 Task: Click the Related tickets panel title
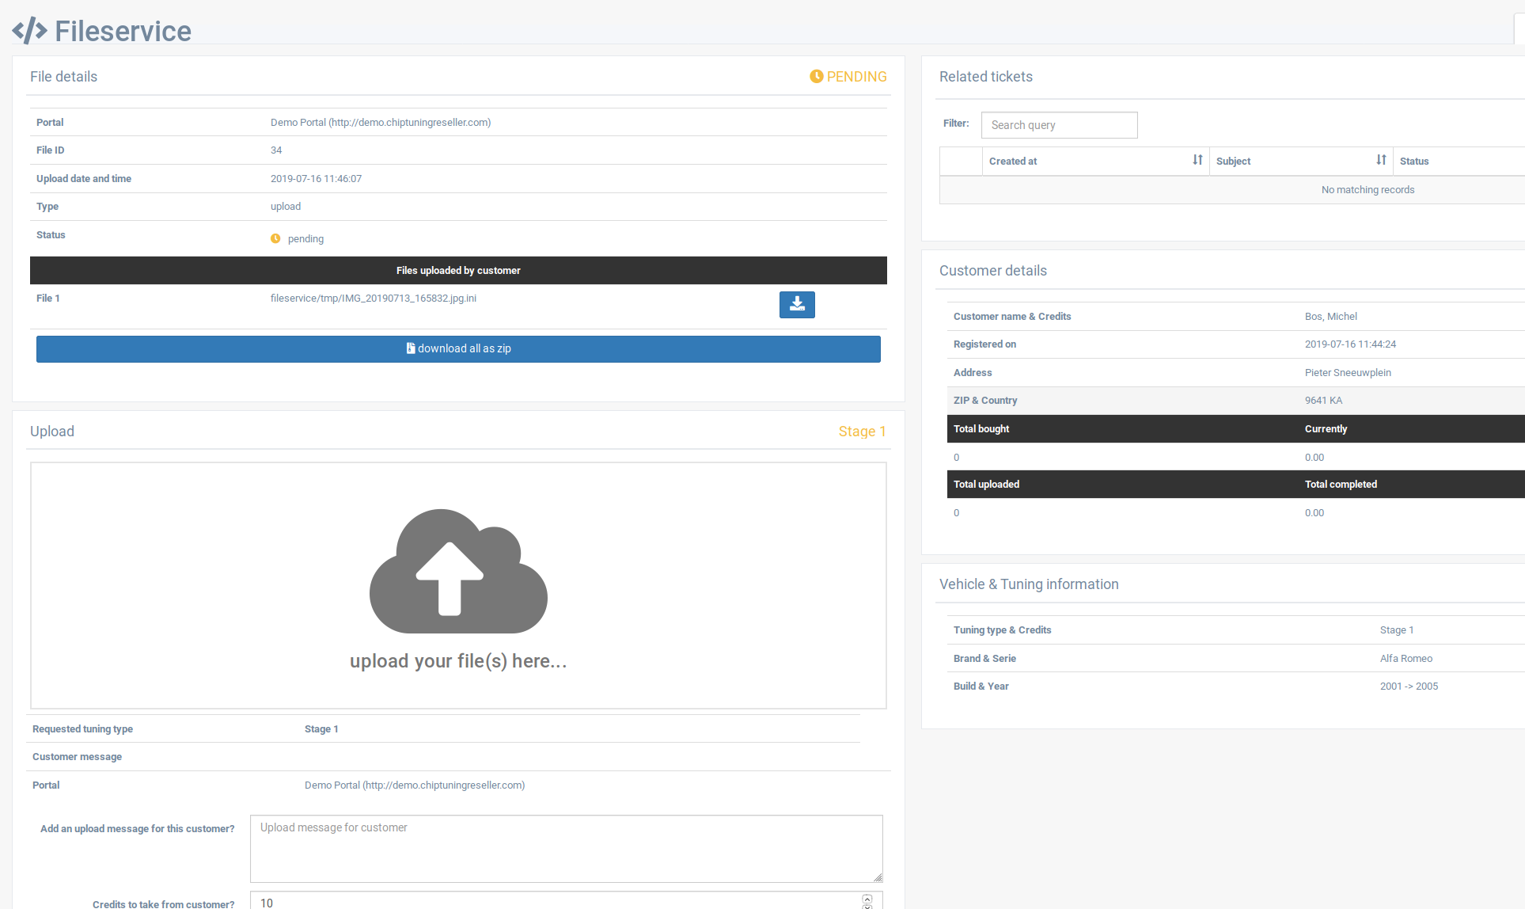(985, 77)
